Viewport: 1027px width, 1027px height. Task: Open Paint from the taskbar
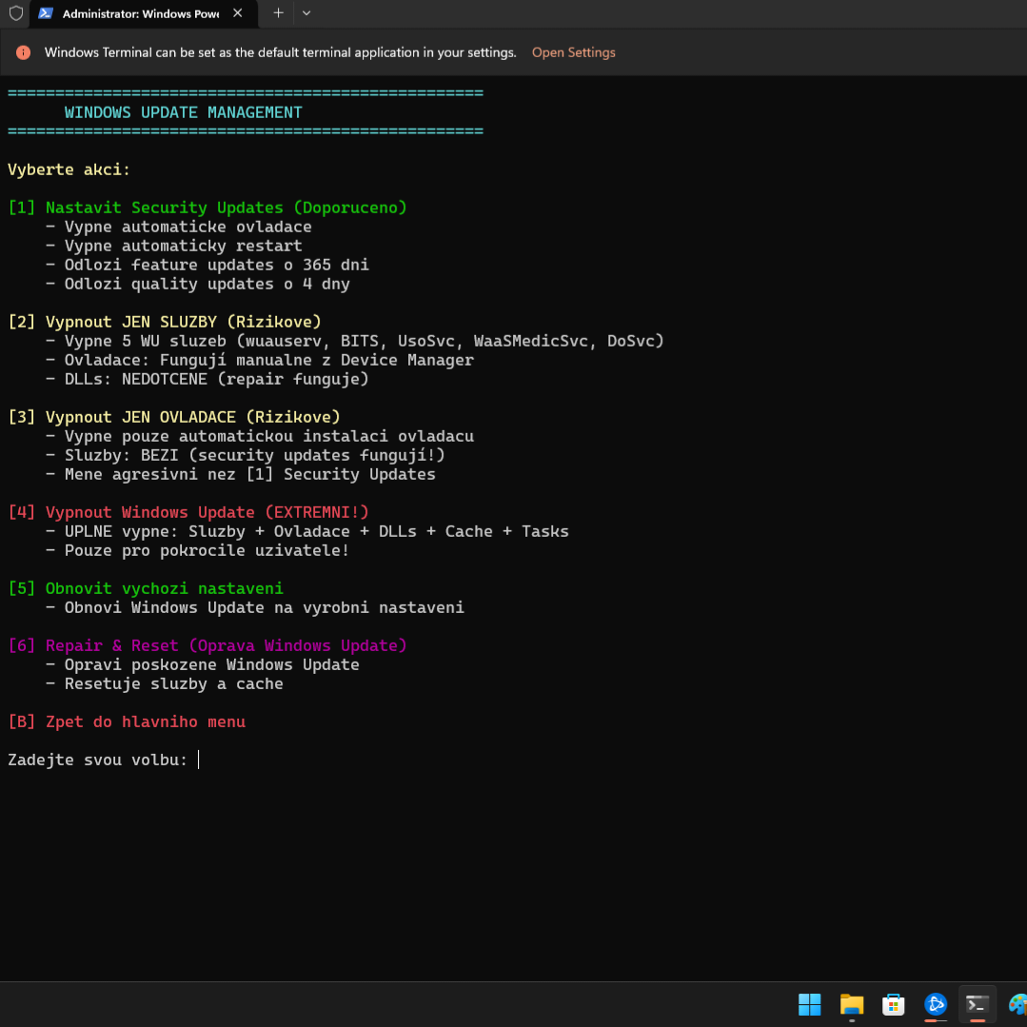1017,1004
